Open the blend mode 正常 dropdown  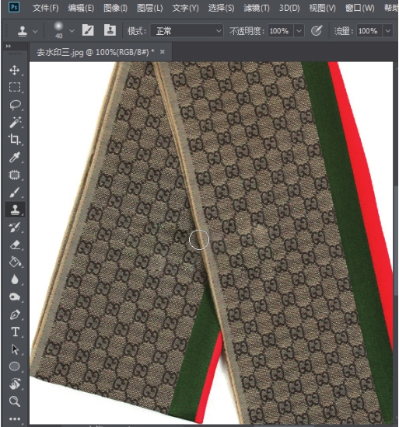187,31
